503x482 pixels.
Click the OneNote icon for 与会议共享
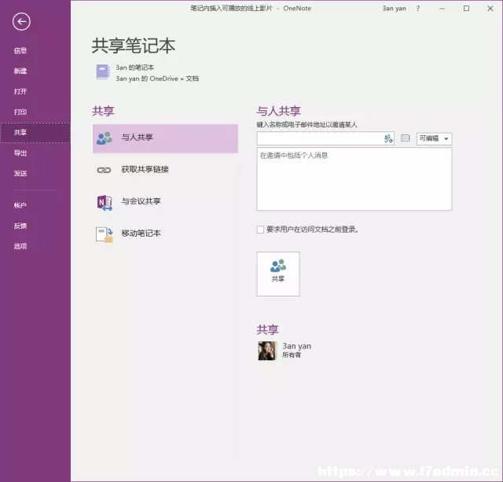pyautogui.click(x=105, y=203)
